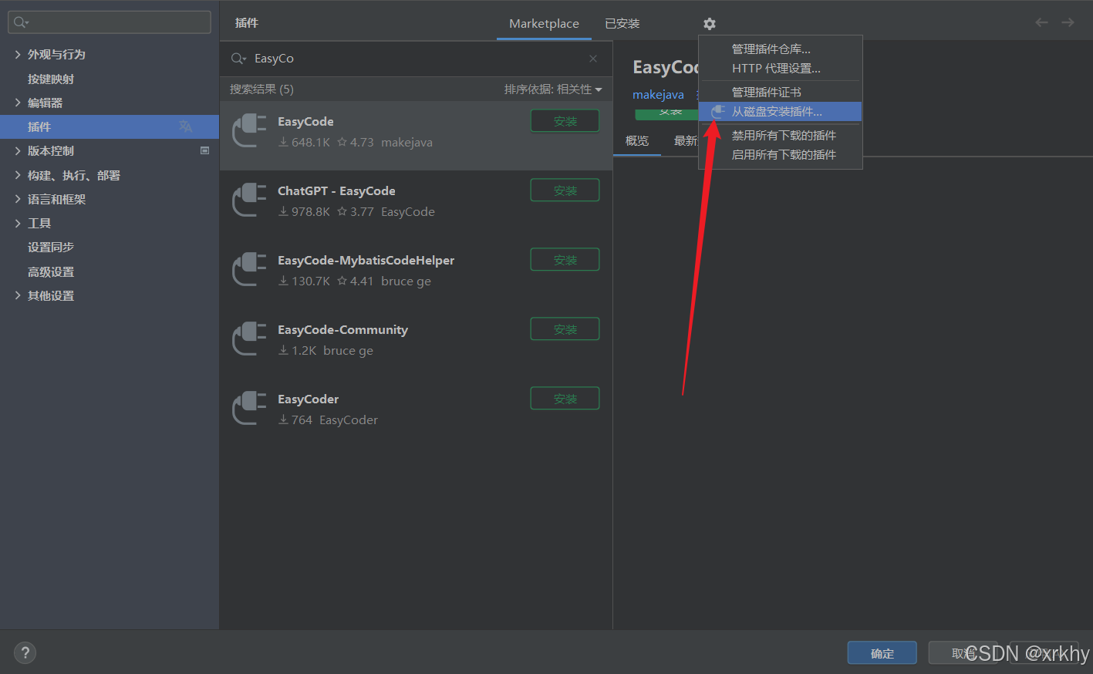Click the EasyCo plugin search field

coord(416,59)
